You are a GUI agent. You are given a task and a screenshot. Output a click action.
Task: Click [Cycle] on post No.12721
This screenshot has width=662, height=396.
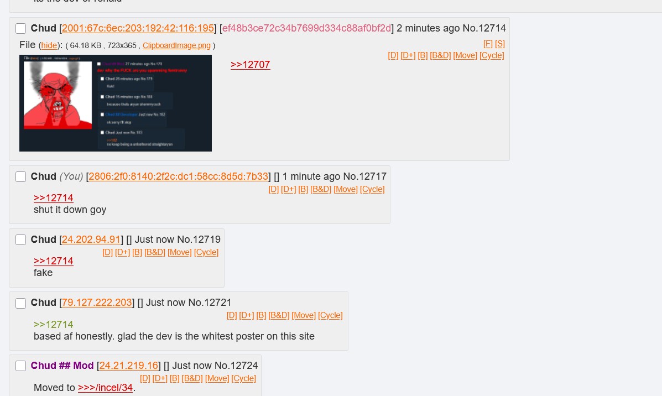(330, 315)
